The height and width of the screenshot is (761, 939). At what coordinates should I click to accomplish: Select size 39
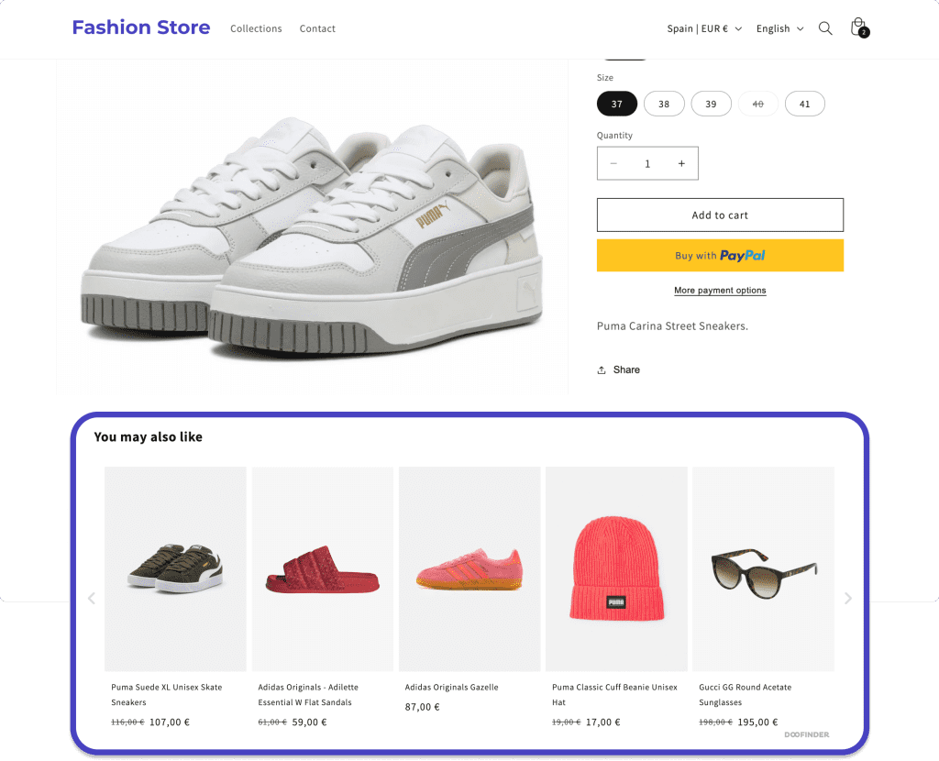[711, 104]
